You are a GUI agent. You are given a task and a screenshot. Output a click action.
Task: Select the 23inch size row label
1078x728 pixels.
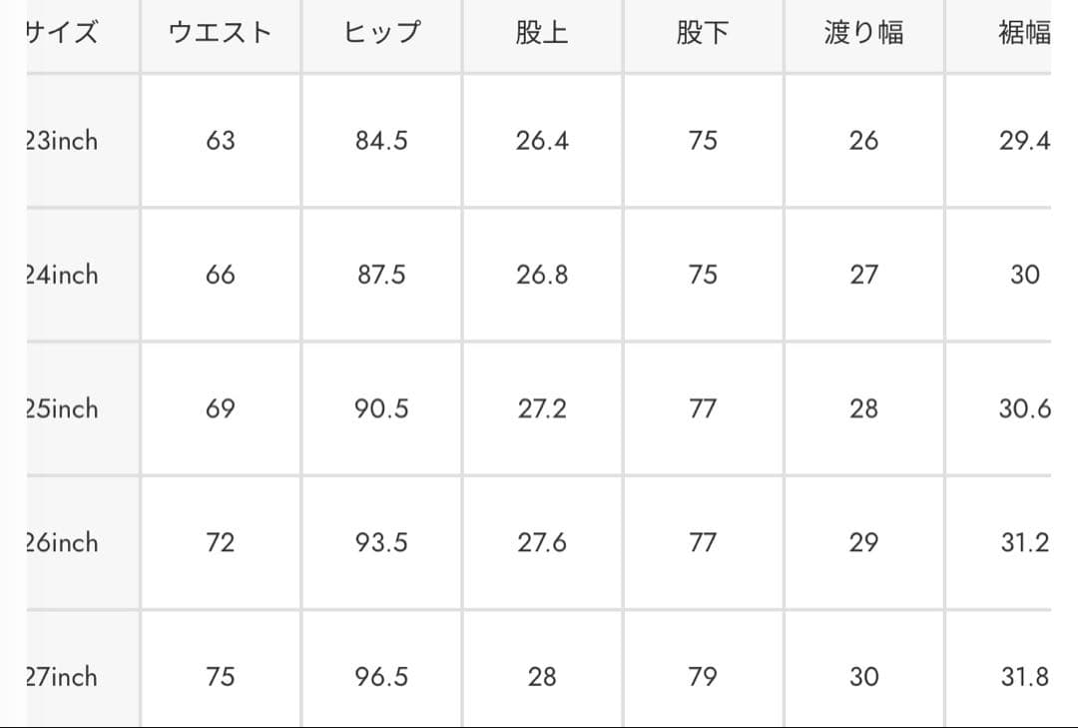[62, 141]
